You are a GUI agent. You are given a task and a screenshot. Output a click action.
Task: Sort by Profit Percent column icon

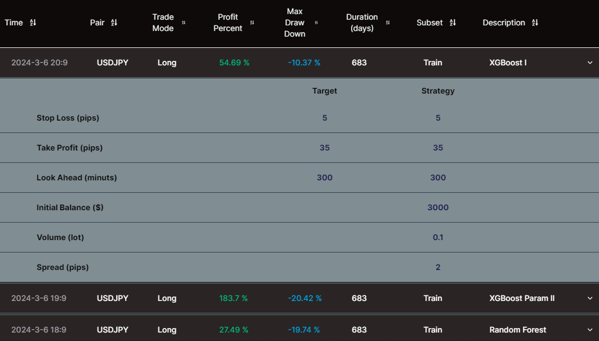click(252, 23)
